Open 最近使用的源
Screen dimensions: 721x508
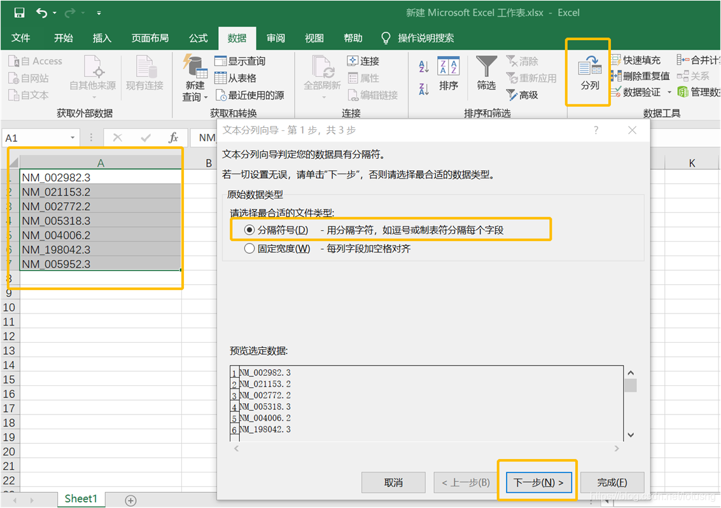click(249, 95)
